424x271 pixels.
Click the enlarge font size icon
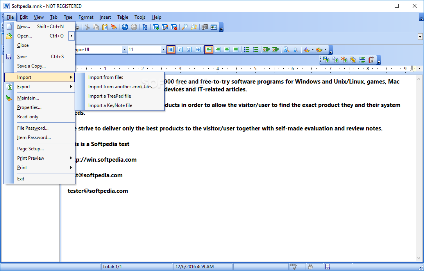pos(286,50)
